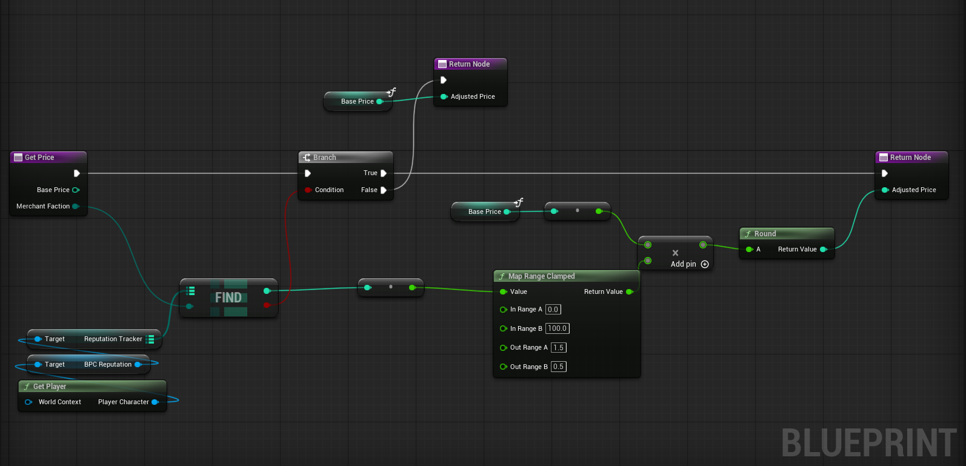
Task: Click the FIND node value output pin
Action: [267, 291]
